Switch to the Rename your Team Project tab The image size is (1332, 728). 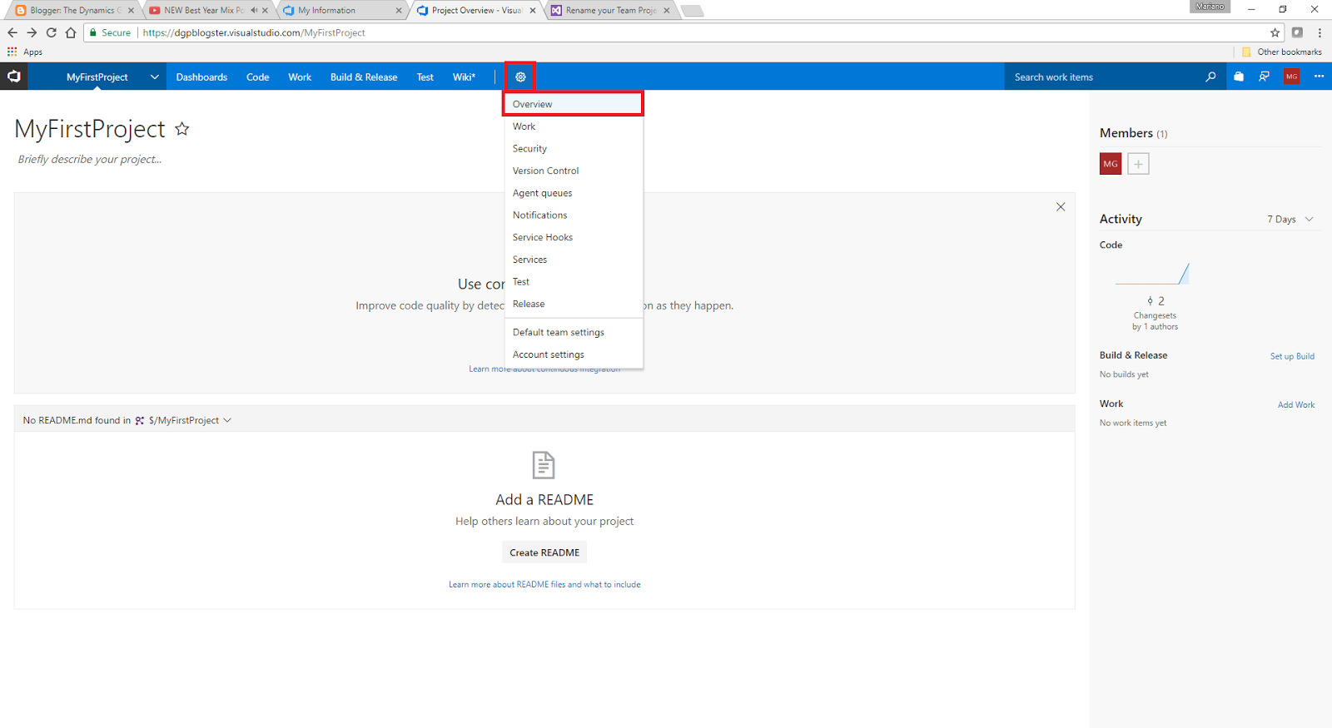[x=610, y=10]
